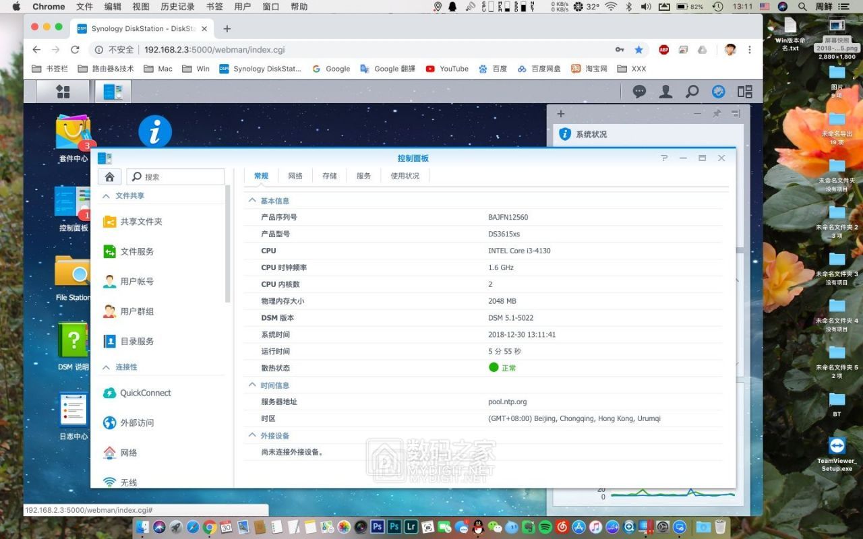Screen dimensions: 863x539
Task: Collapse the External Devices section
Action: [x=252, y=436]
